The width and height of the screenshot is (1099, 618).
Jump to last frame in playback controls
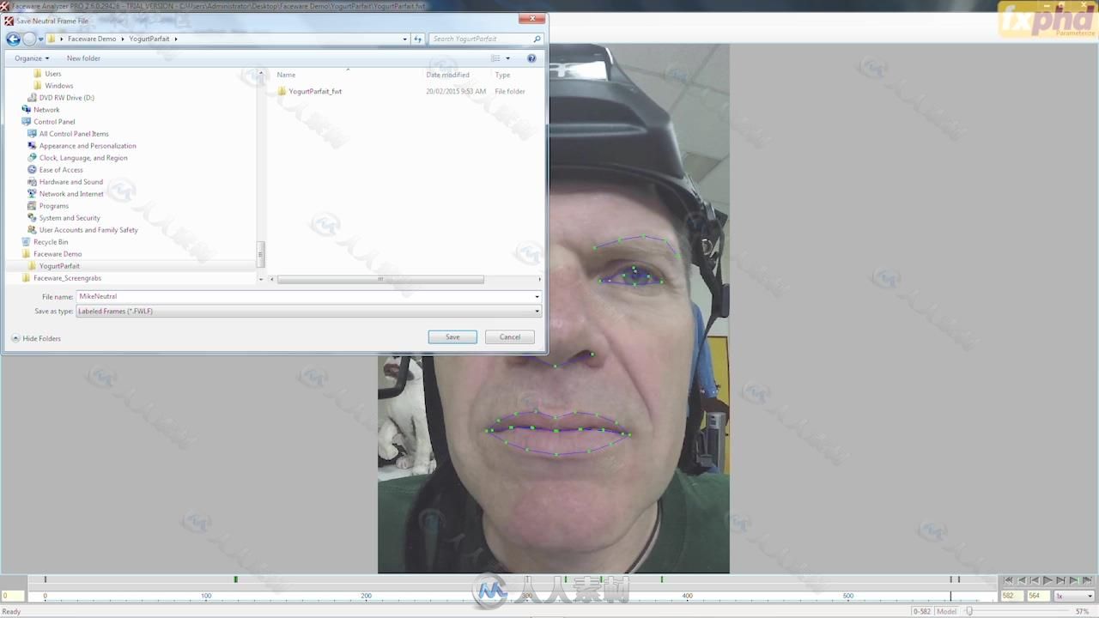point(1087,581)
